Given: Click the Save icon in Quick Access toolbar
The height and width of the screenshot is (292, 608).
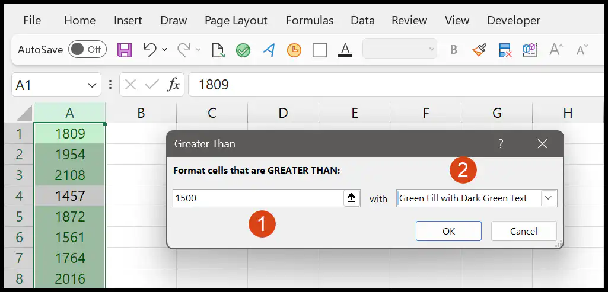Looking at the screenshot, I should click(x=125, y=50).
